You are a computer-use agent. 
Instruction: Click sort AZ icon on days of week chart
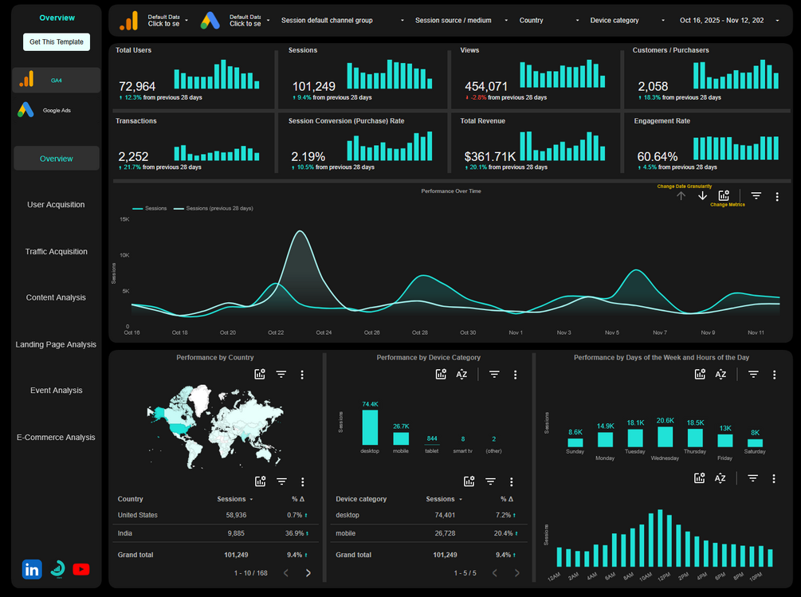click(721, 375)
